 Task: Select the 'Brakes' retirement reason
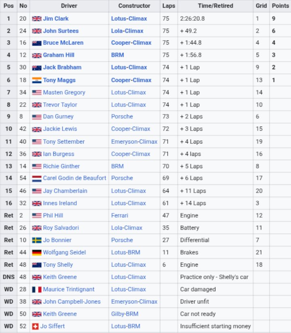(x=189, y=252)
